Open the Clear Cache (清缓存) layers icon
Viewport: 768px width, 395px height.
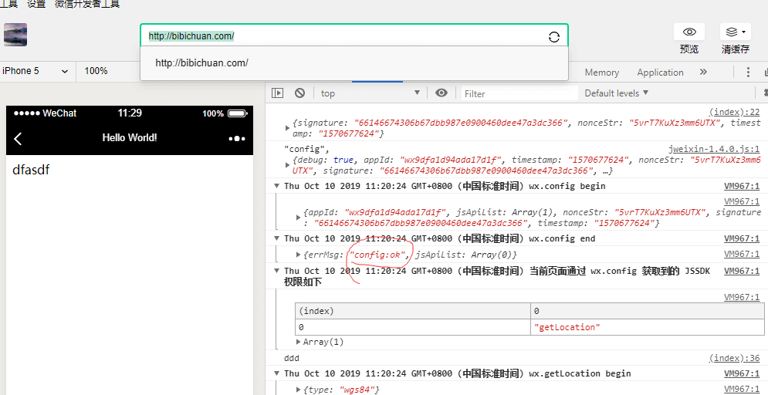(x=734, y=32)
